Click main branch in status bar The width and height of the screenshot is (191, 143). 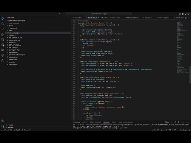tap(7, 130)
